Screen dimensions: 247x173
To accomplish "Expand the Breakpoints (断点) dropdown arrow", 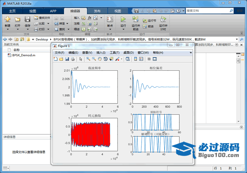I will click(x=110, y=29).
